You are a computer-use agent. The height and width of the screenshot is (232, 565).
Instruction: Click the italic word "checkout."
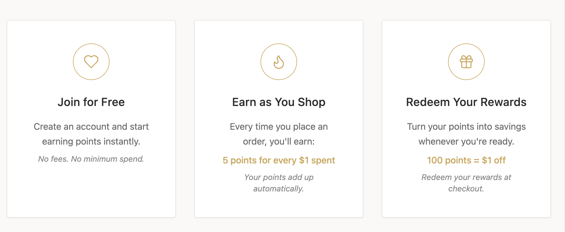(x=466, y=189)
